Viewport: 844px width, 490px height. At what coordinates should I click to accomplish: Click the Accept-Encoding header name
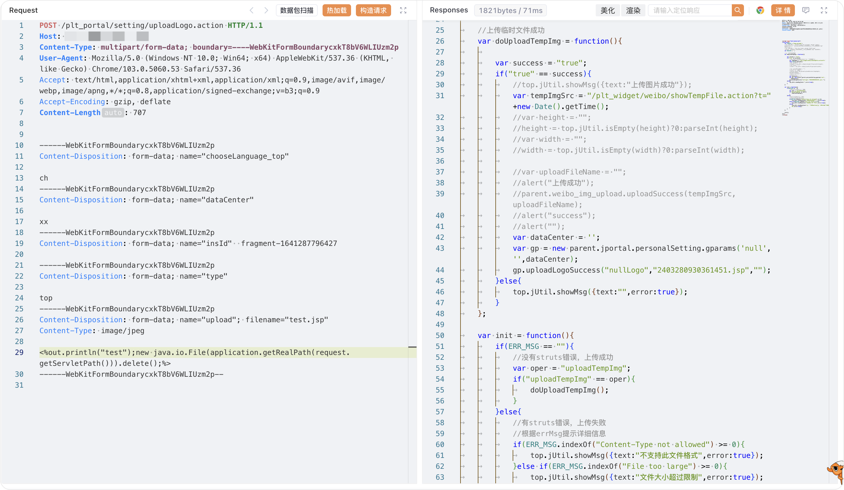72,102
